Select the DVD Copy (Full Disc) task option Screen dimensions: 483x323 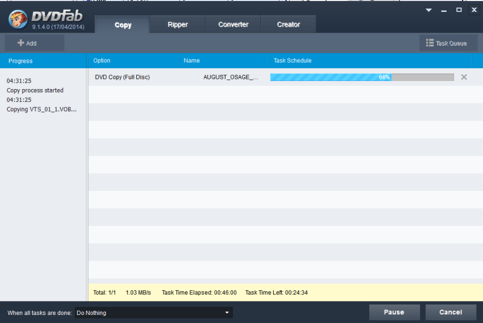coord(122,77)
